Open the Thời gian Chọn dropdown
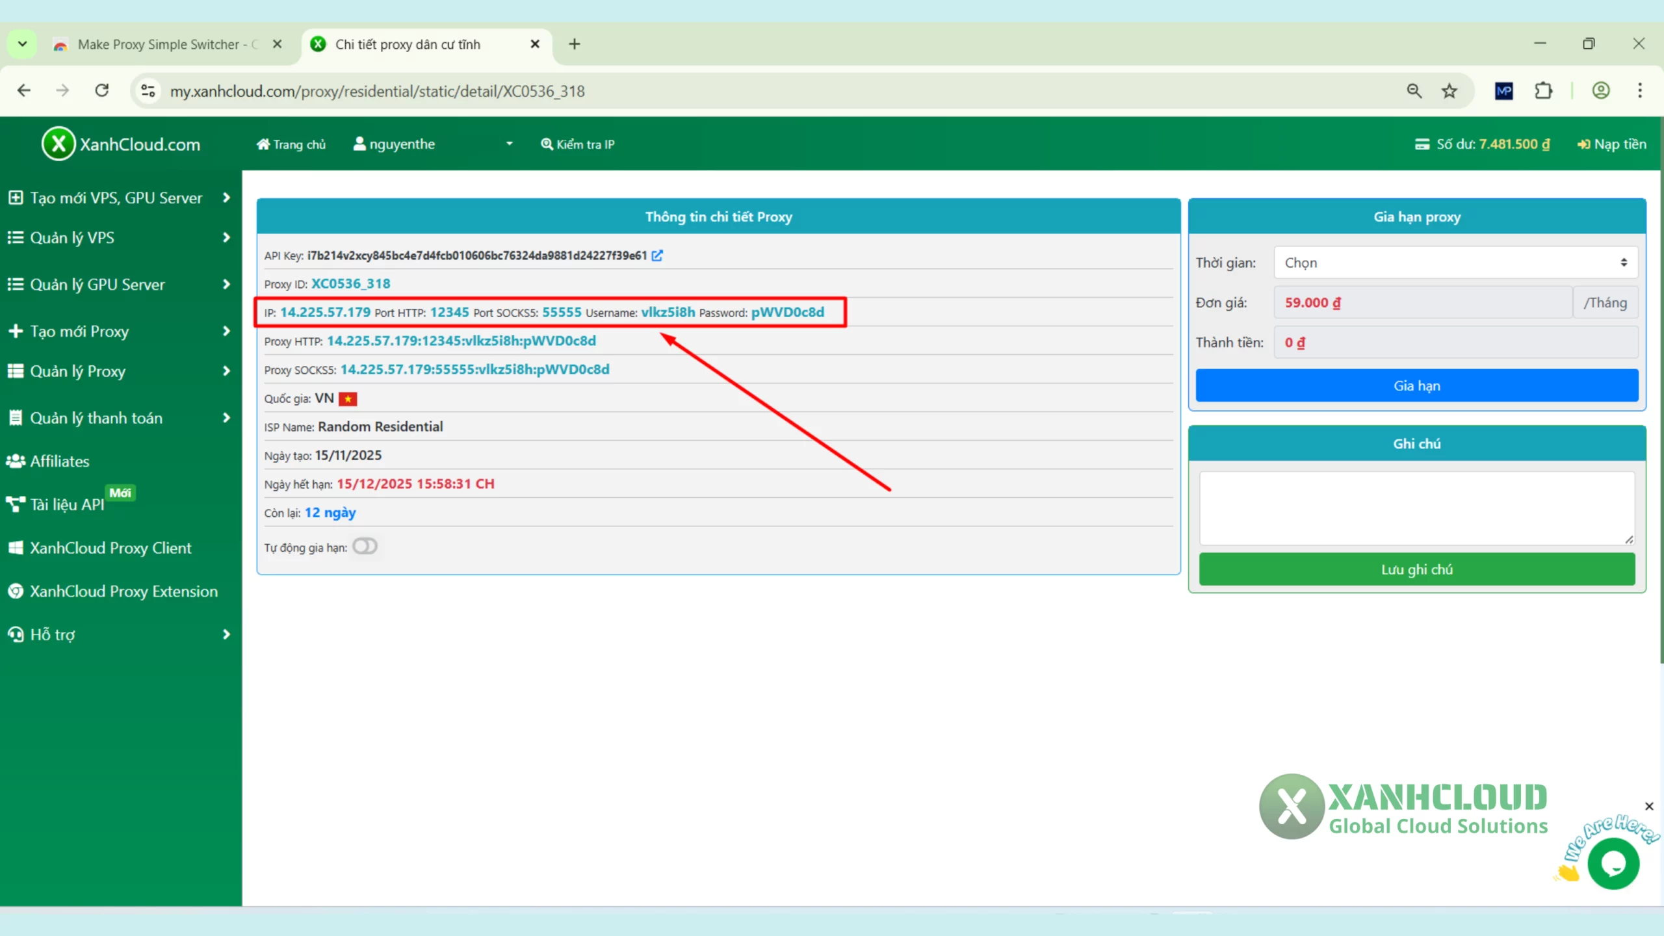This screenshot has width=1664, height=936. click(x=1455, y=263)
